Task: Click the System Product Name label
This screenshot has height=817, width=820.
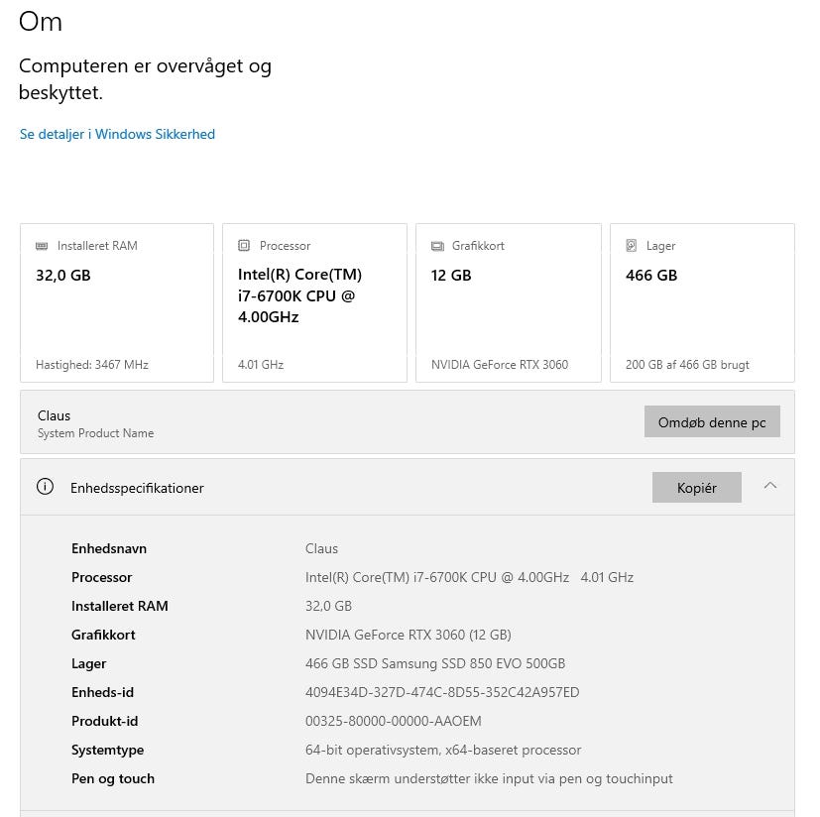Action: point(95,433)
